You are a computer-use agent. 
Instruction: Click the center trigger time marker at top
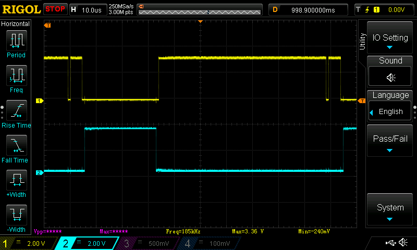tap(201, 21)
